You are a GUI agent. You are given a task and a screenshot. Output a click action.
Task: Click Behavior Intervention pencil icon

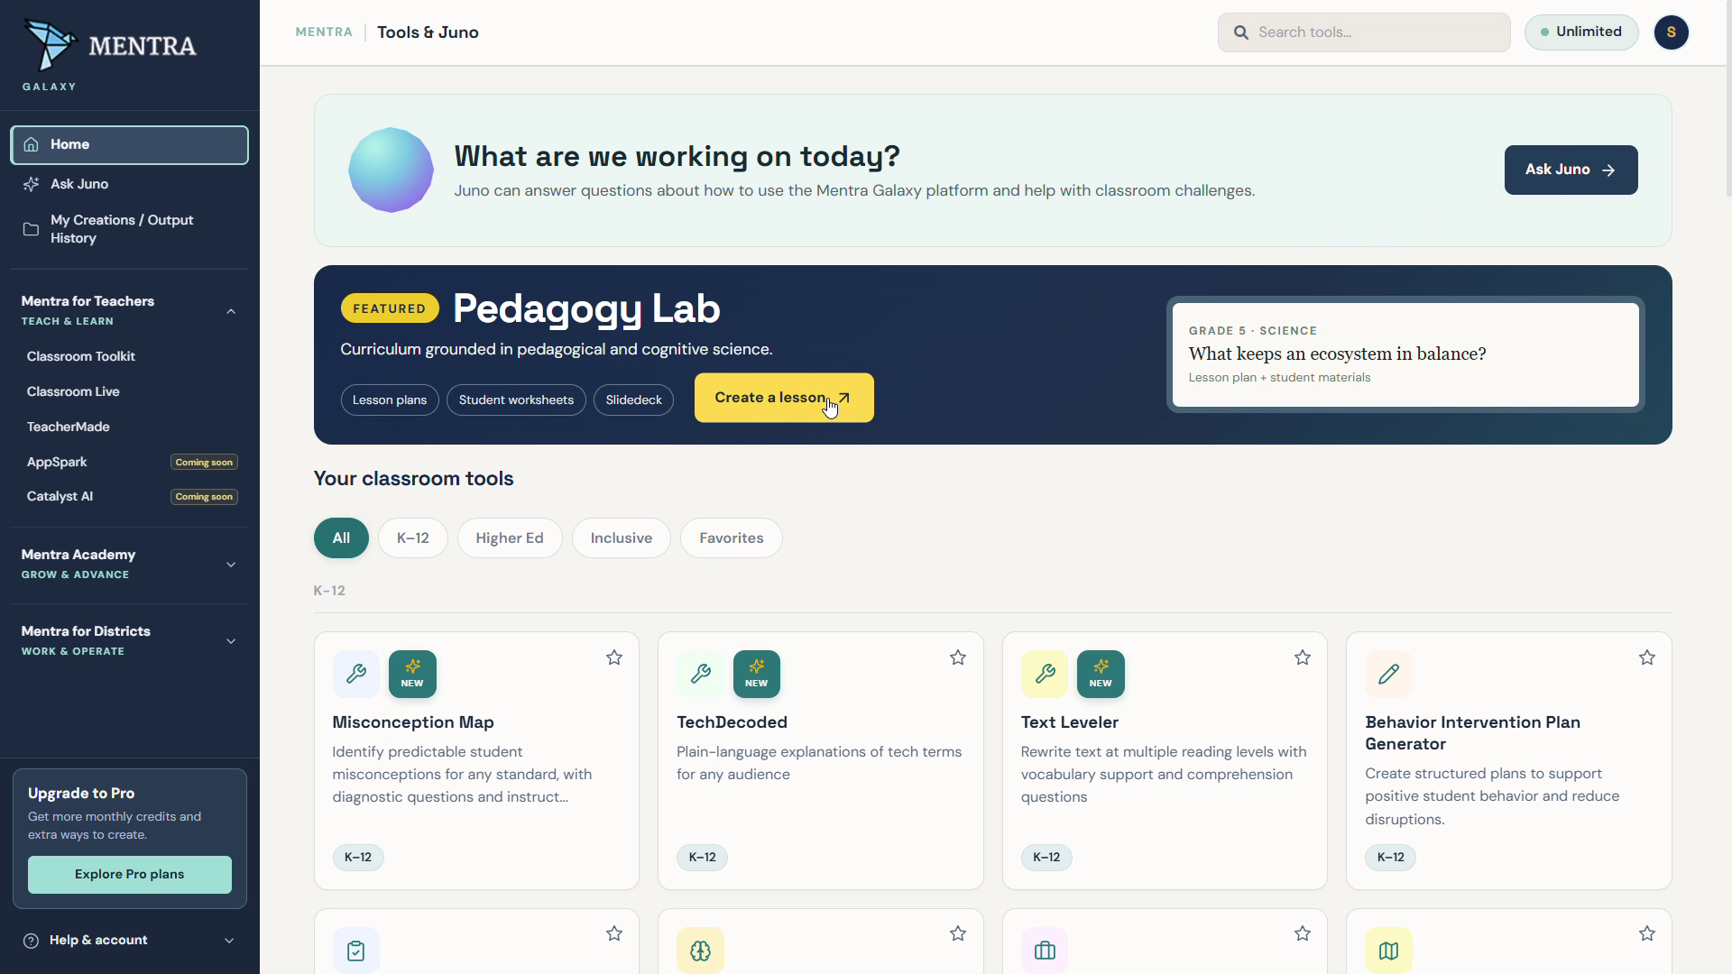coord(1389,674)
